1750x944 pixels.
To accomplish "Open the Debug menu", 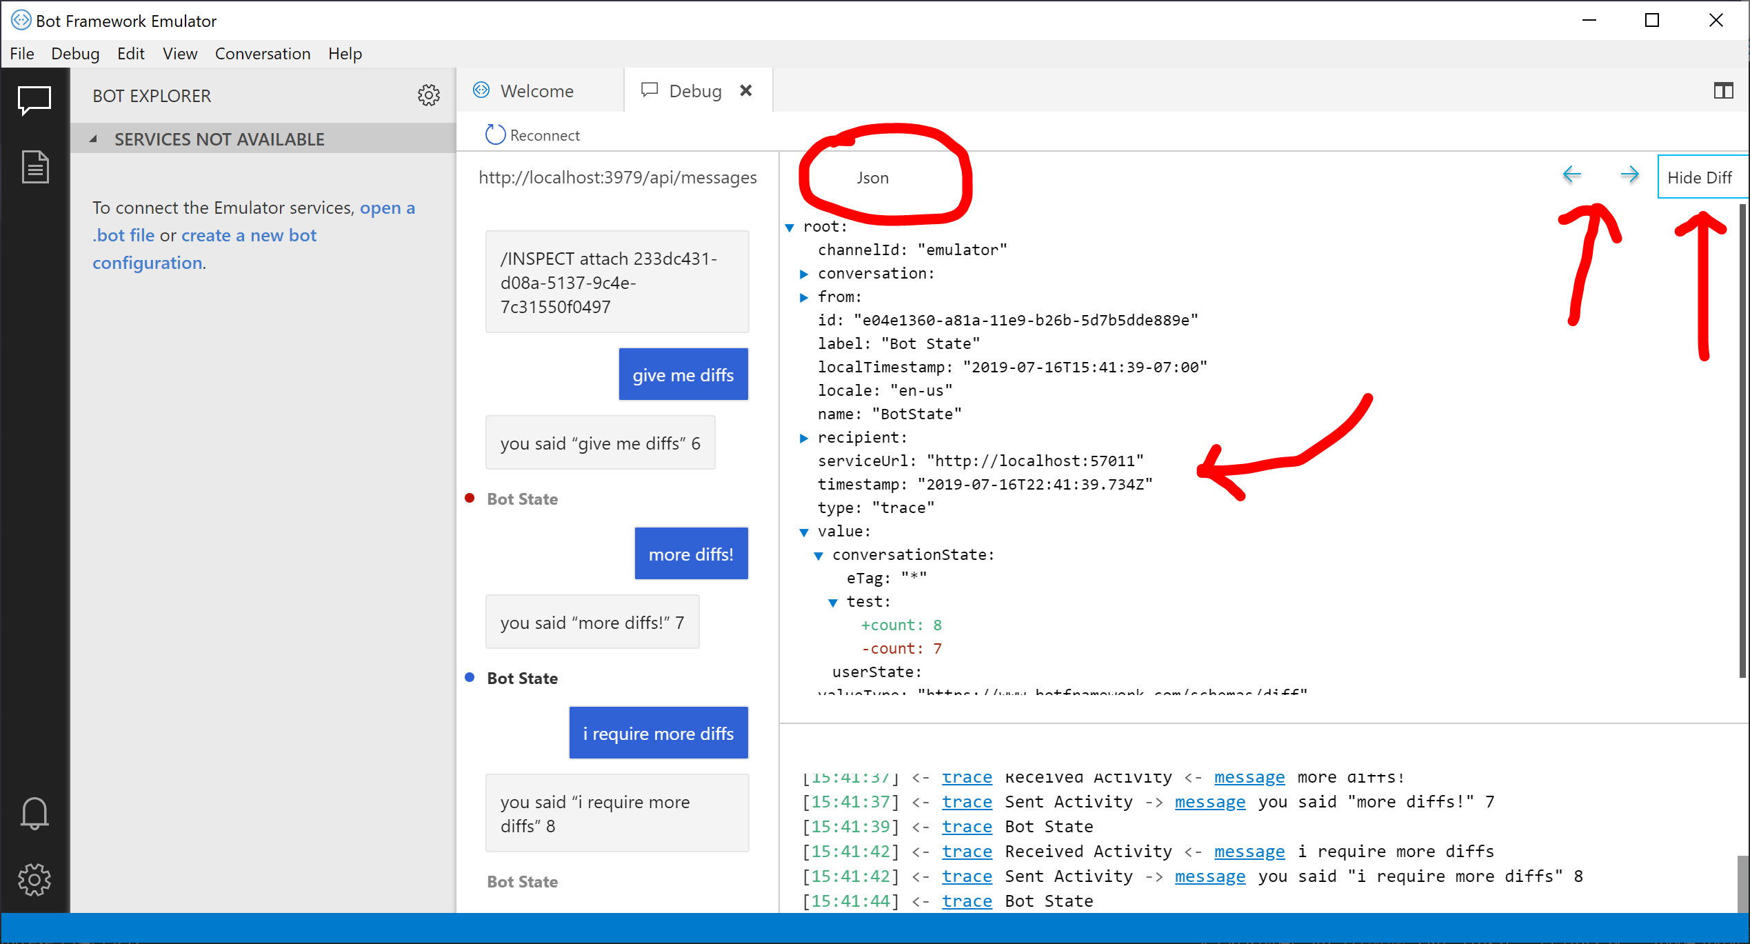I will [75, 53].
